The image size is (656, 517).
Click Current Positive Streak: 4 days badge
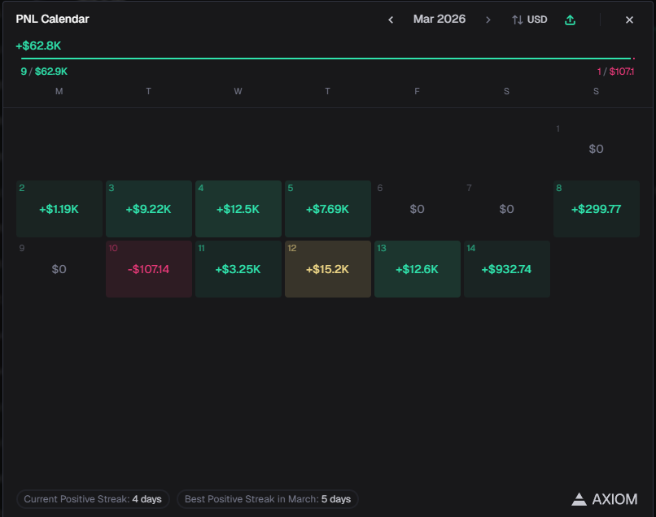pos(93,499)
